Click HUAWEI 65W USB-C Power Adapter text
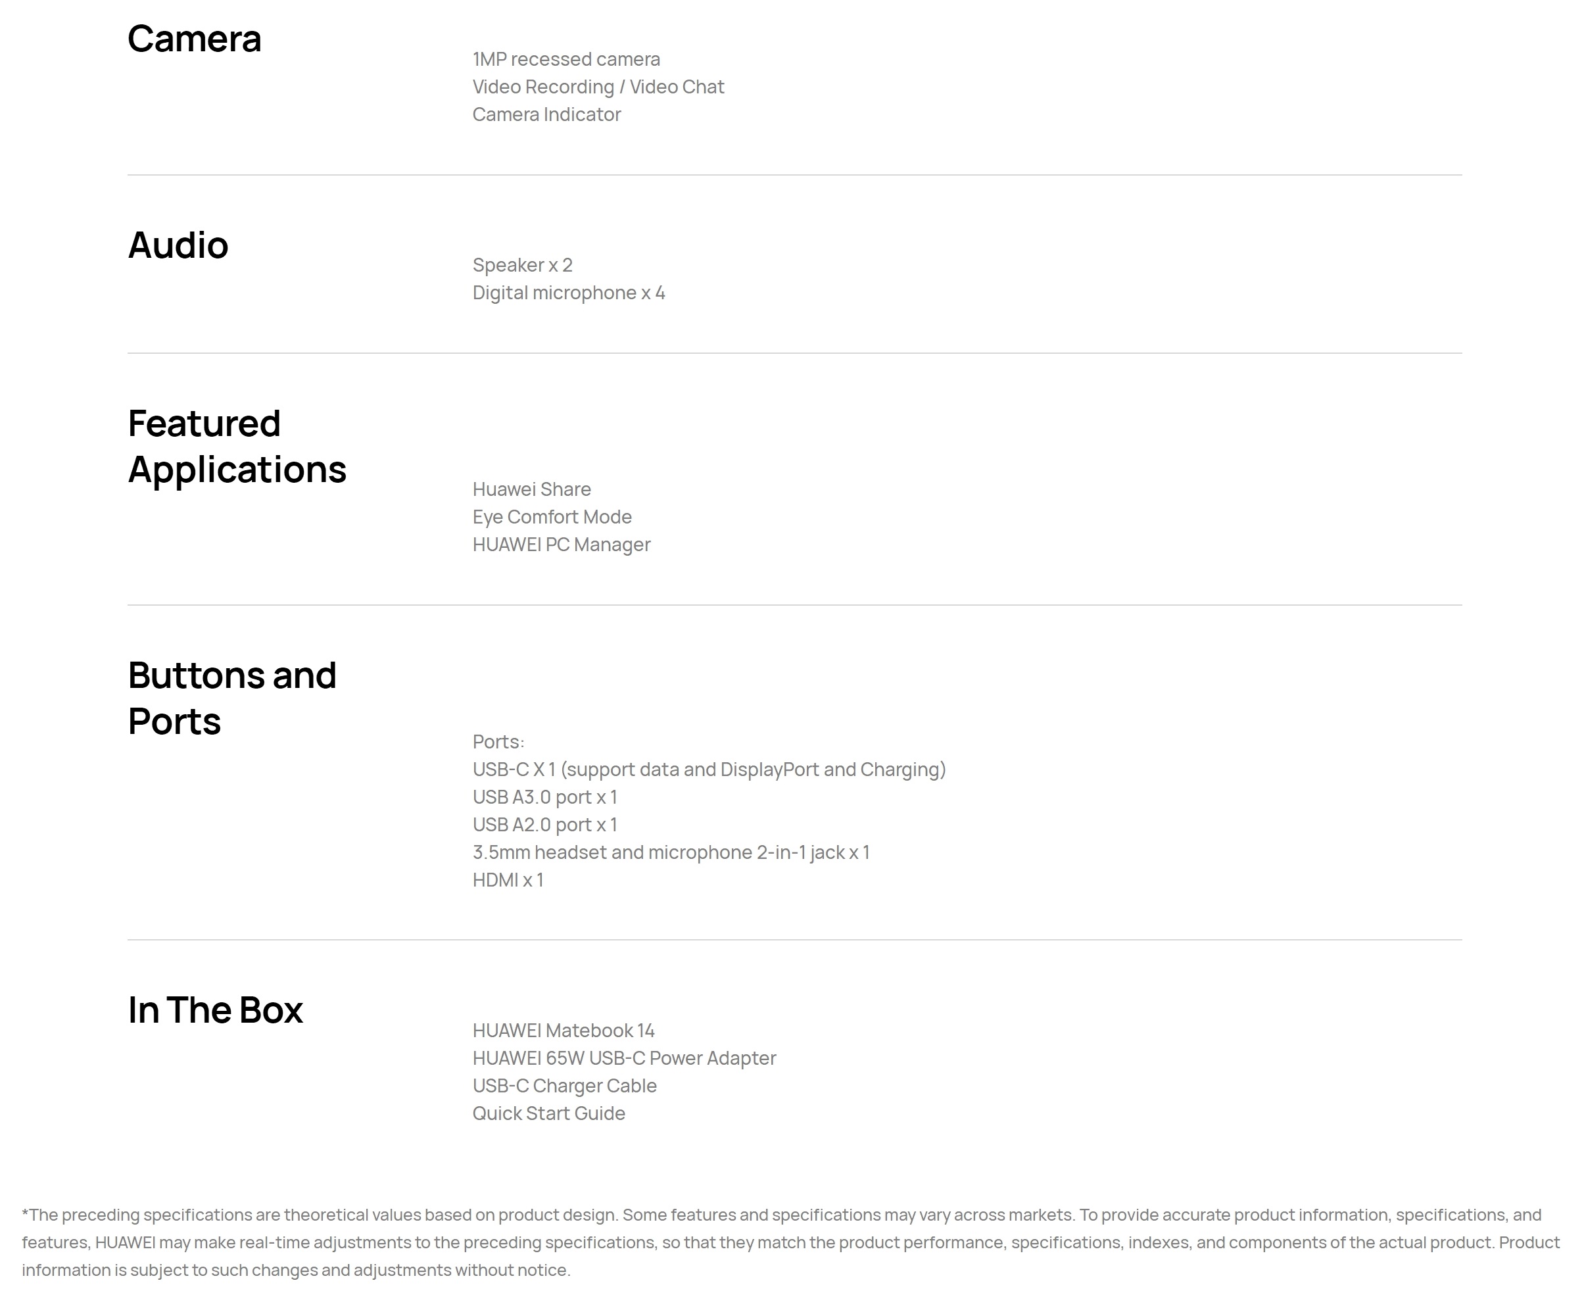 point(624,1058)
